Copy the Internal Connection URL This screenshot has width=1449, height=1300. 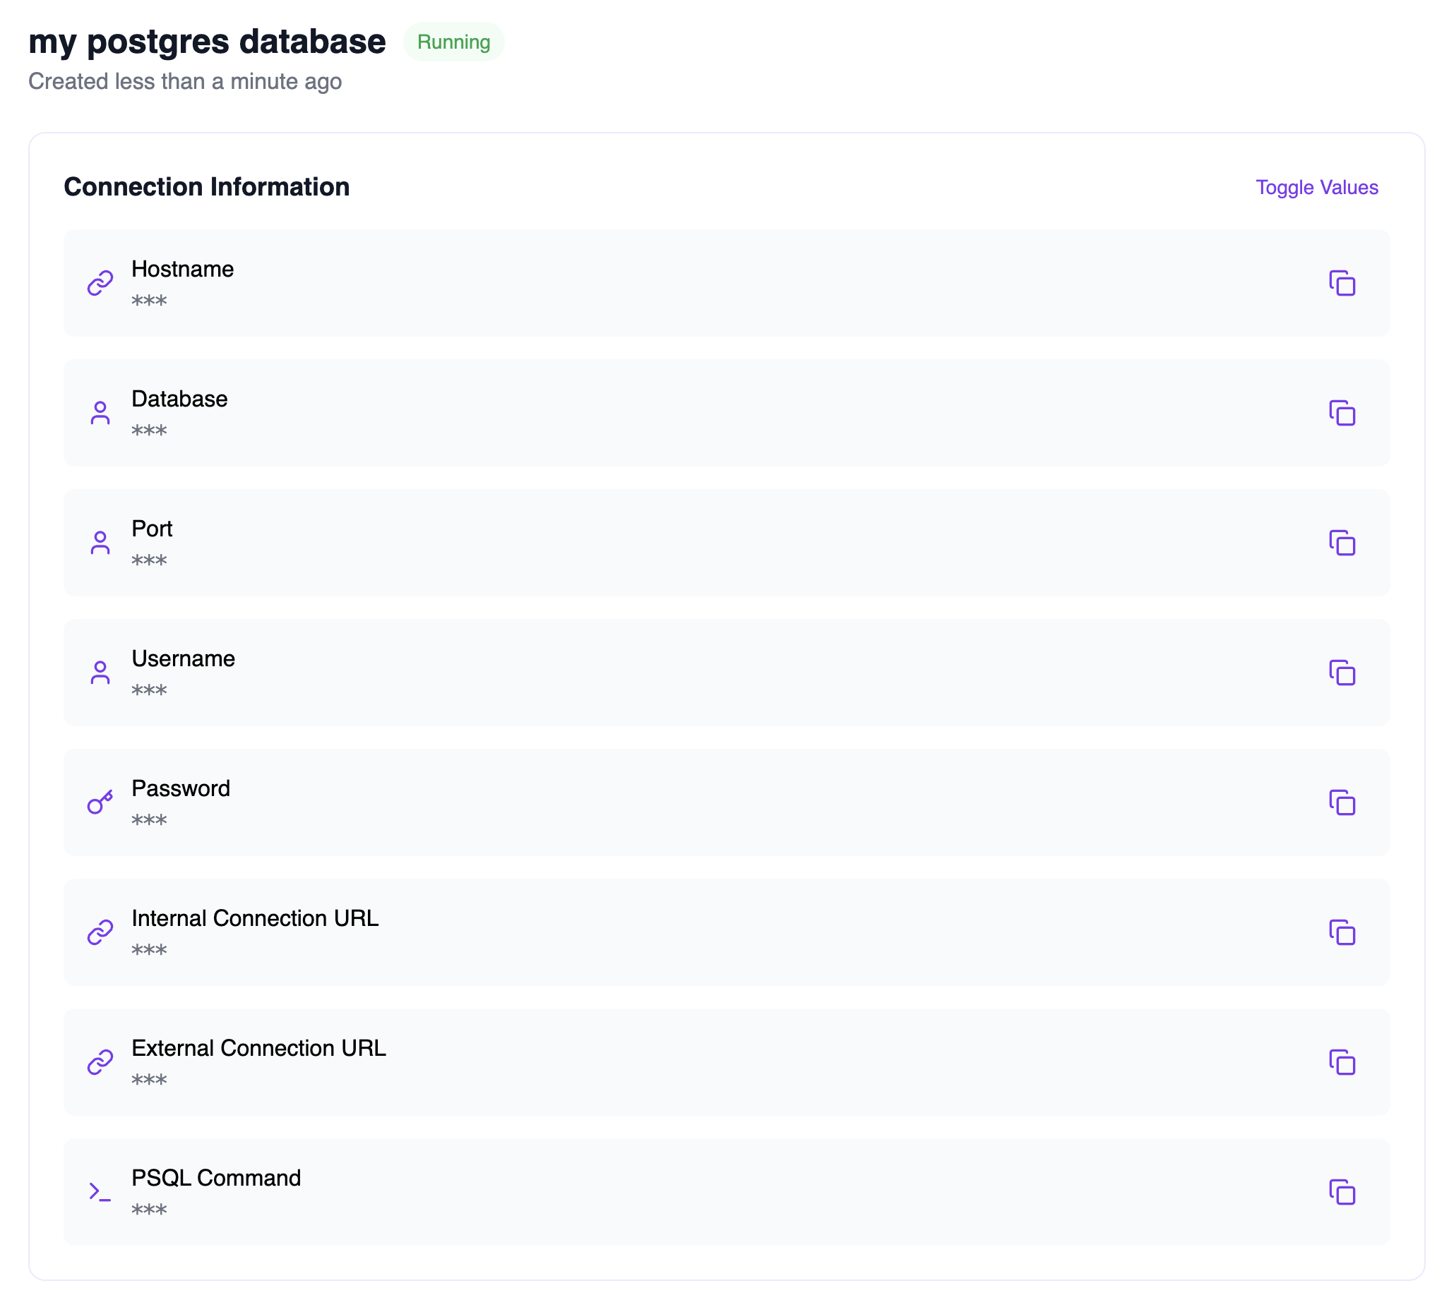tap(1341, 932)
